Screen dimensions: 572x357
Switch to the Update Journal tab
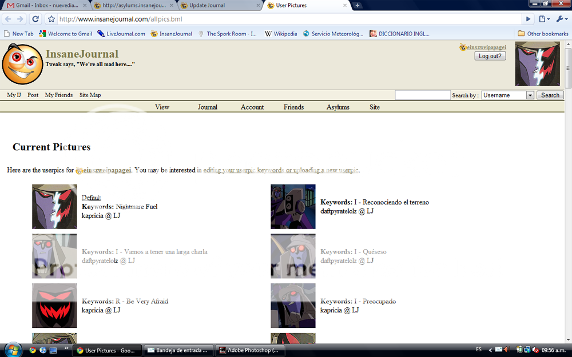pos(220,6)
